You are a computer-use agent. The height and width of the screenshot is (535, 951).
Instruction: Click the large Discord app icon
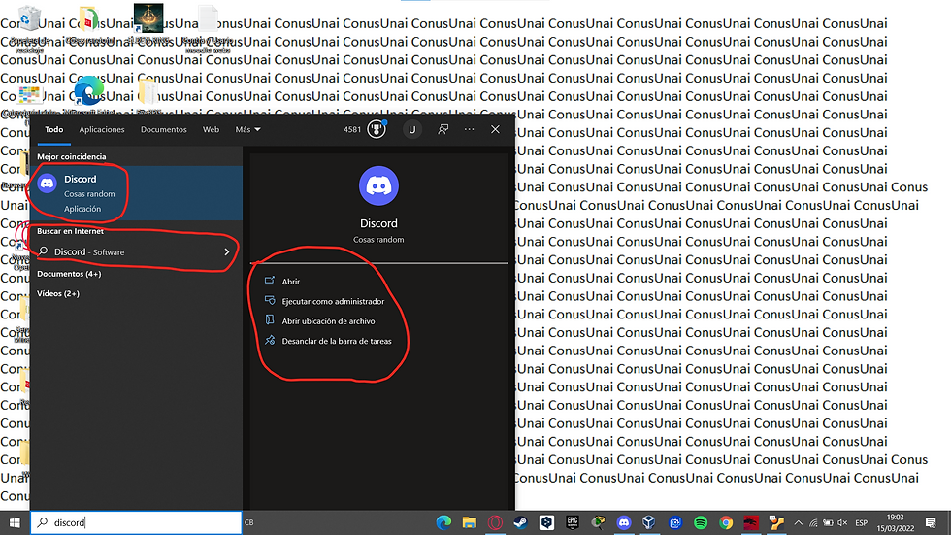(x=378, y=185)
